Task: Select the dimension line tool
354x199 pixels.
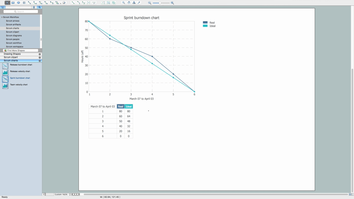Action: point(89,3)
